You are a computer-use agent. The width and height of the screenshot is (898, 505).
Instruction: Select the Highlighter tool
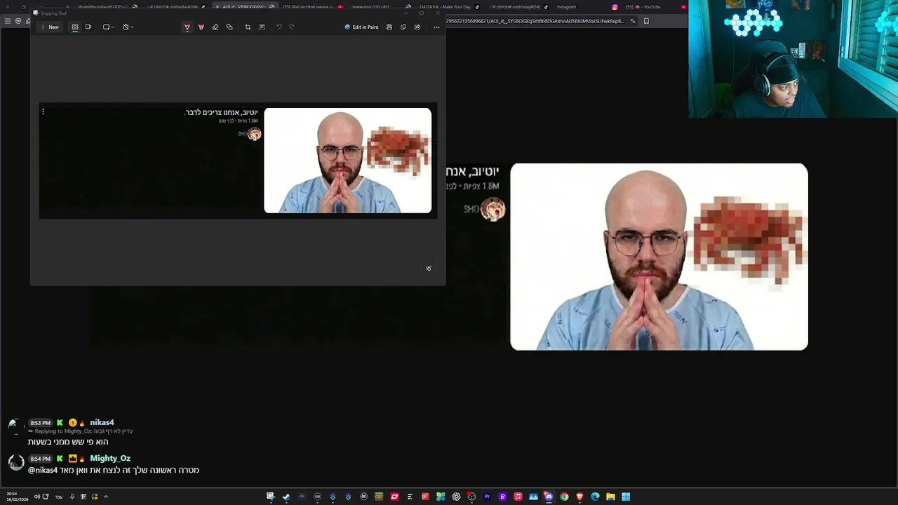tap(201, 27)
